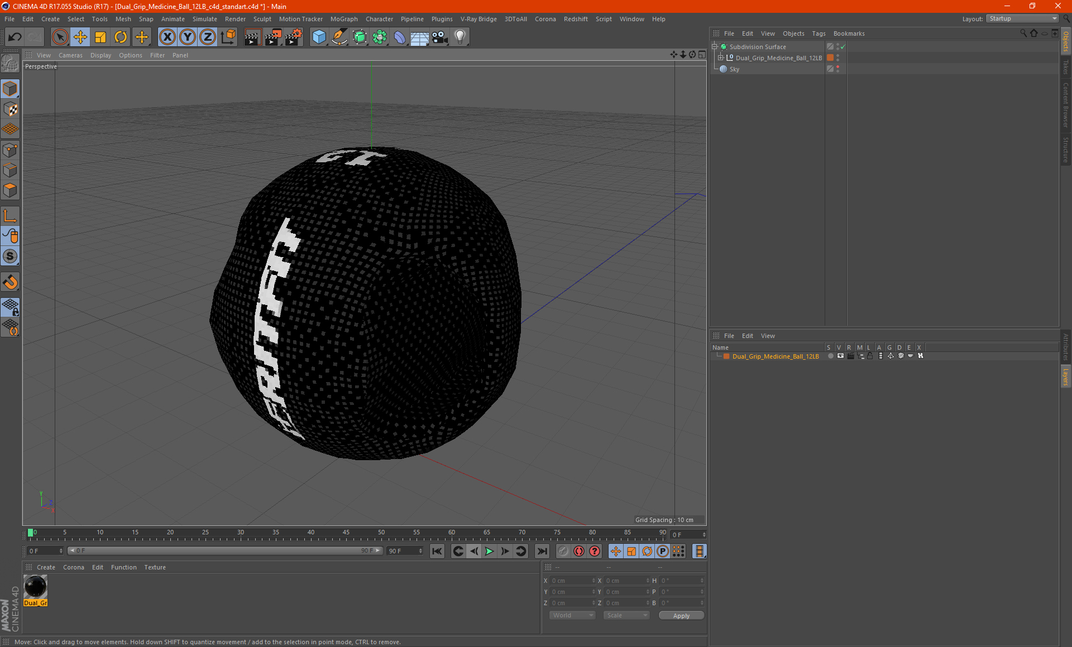The image size is (1072, 647).
Task: Select the Live Selection tool
Action: (x=60, y=37)
